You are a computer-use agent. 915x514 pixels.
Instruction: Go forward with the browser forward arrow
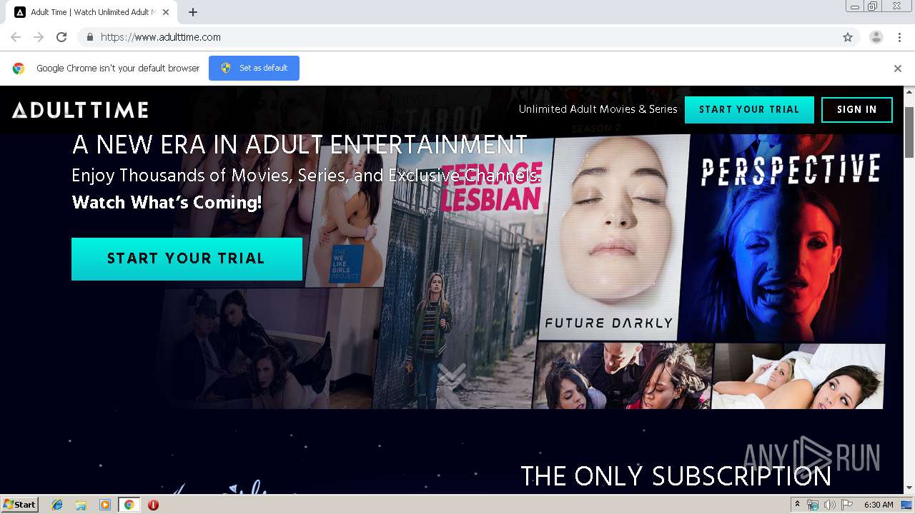(x=39, y=37)
